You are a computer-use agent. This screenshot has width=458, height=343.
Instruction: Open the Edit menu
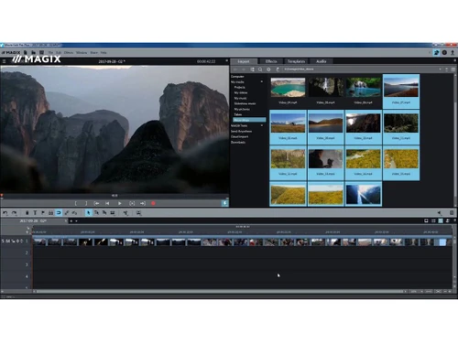click(x=59, y=53)
